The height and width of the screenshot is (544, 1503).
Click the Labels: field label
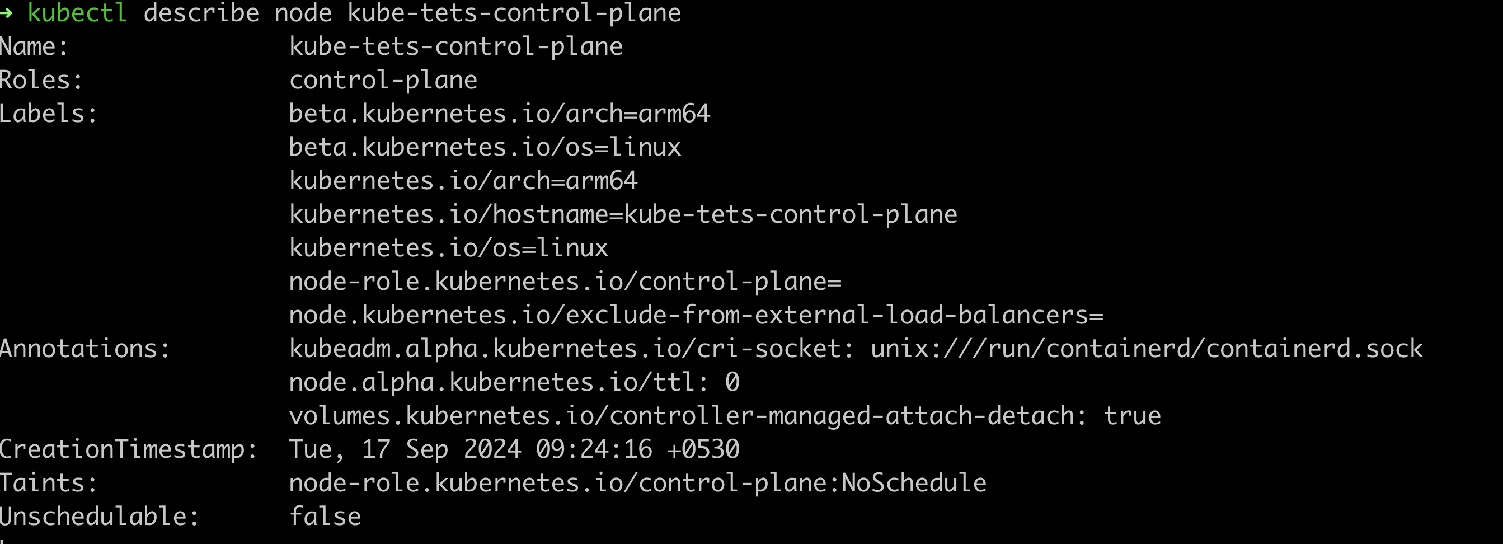[x=49, y=114]
